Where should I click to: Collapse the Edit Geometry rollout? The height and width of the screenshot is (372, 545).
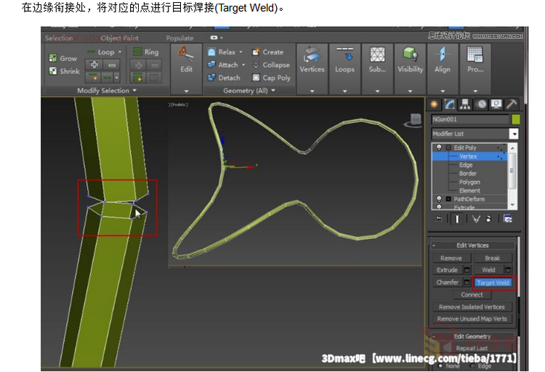tap(434, 336)
